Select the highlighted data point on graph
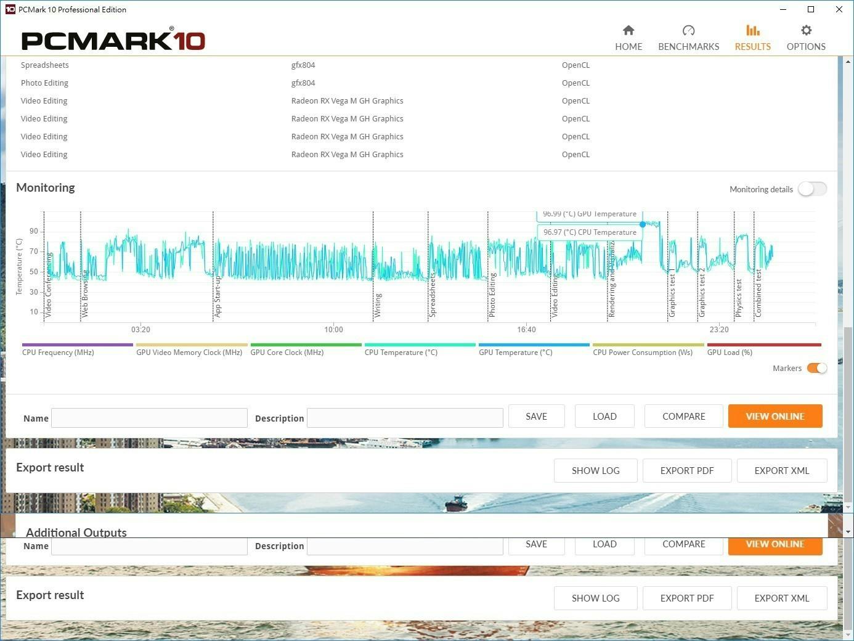 pos(643,224)
